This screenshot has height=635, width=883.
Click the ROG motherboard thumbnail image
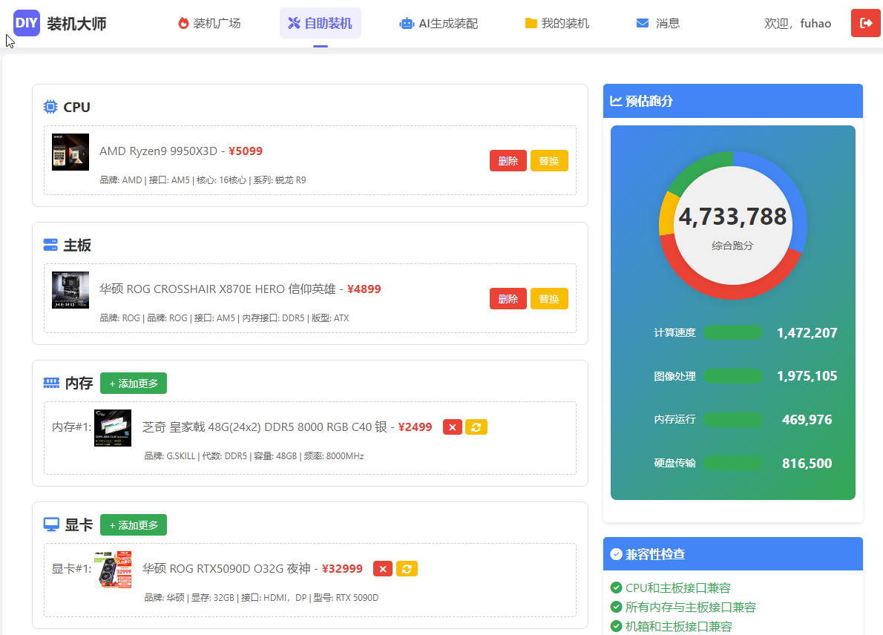coord(70,290)
